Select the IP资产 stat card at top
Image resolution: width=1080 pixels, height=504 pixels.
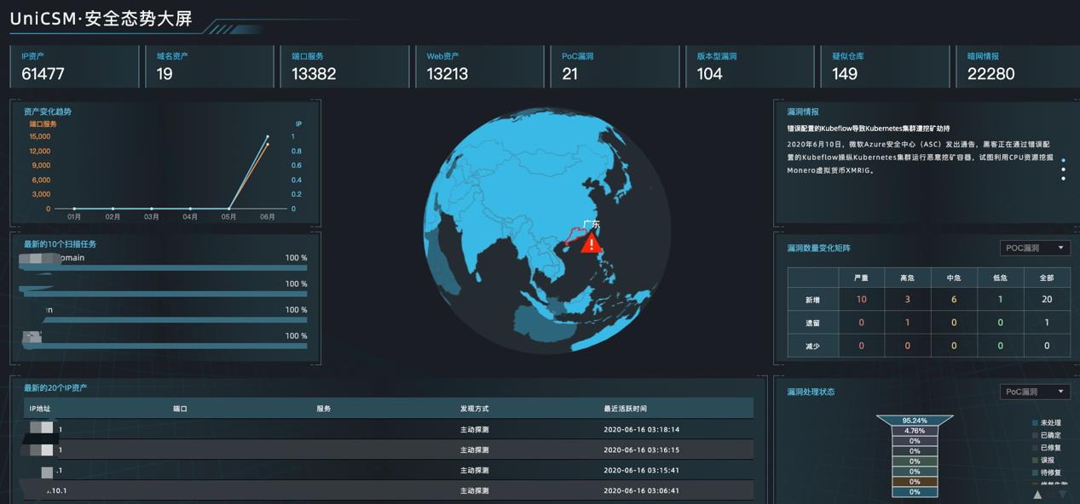[74, 66]
